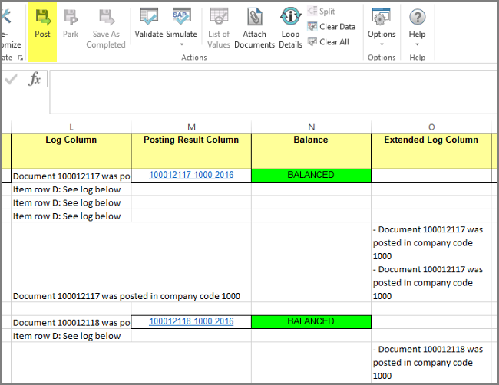Select log cell 'Document 100012117 was po'

[71, 176]
